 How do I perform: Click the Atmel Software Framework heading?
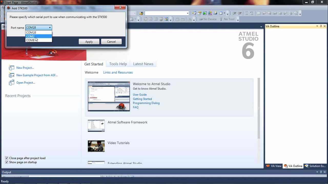tap(127, 122)
